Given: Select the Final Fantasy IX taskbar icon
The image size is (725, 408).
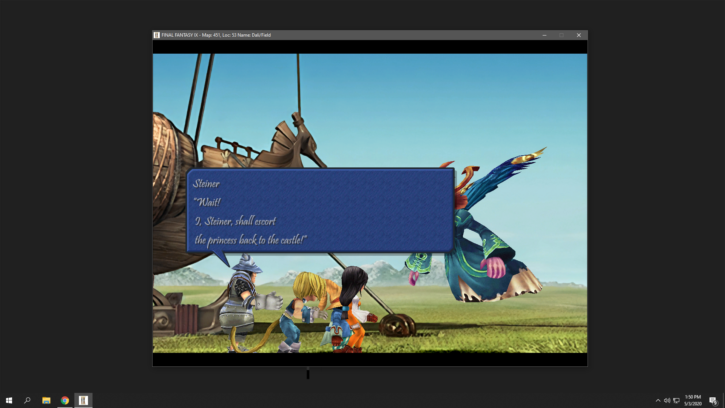Looking at the screenshot, I should click(x=83, y=400).
